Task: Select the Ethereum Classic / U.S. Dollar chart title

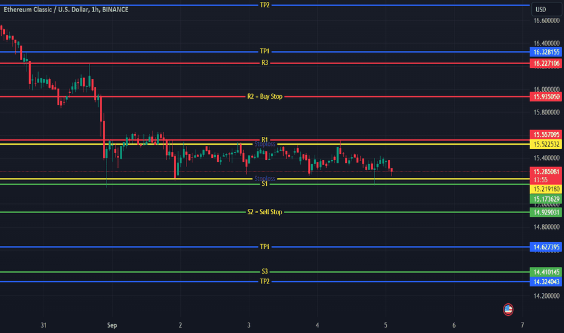Action: [x=66, y=10]
